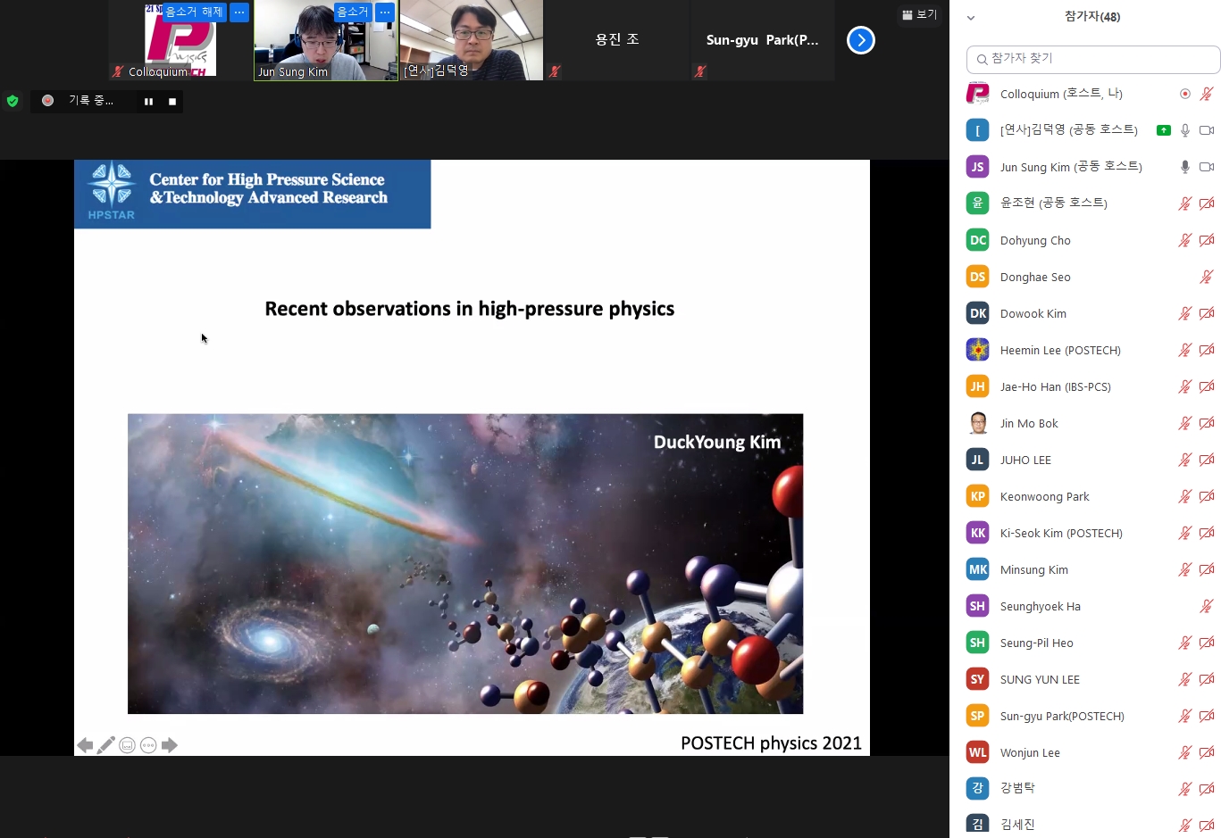Viewport: 1221px width, 838px height.
Task: Click video-off icon for JUHO LEE
Action: click(1207, 460)
